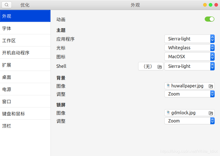This screenshot has width=220, height=156.
Task: Click the copy icon beside huwallpaper.jpg
Action: 211,86
